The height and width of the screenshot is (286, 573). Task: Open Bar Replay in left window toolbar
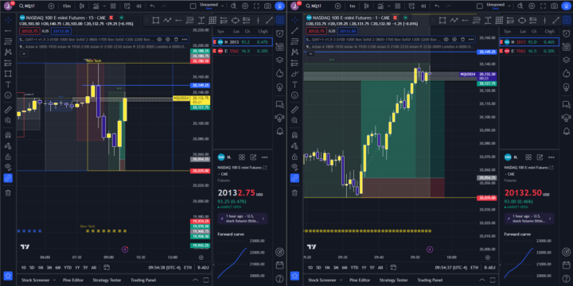pyautogui.click(x=138, y=6)
